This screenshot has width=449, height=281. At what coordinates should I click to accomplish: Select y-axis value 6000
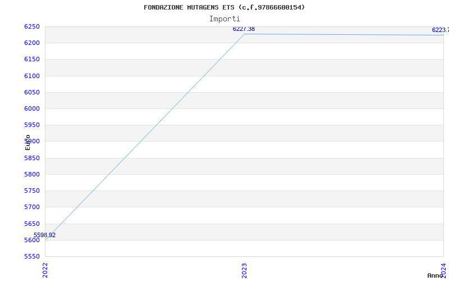click(32, 108)
